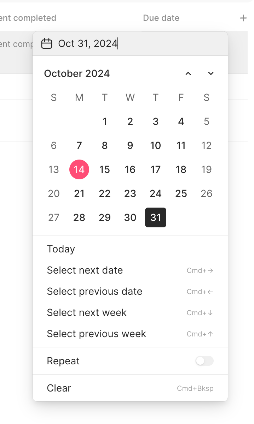Screen dimensions: 254x424
Task: Click the selected date 31 in the calendar
Action: [155, 217]
